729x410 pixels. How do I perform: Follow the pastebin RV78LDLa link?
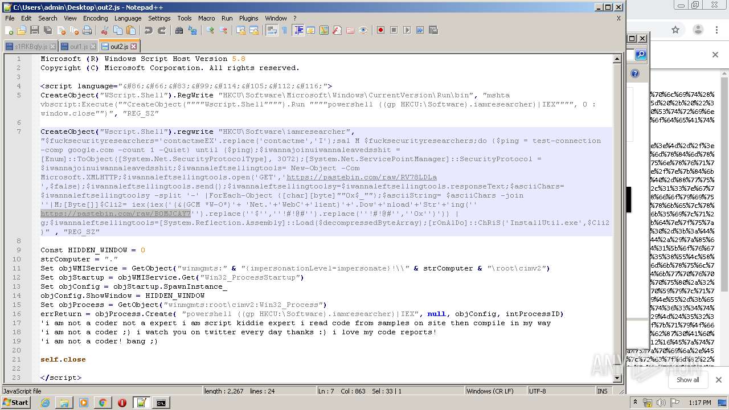pos(362,177)
